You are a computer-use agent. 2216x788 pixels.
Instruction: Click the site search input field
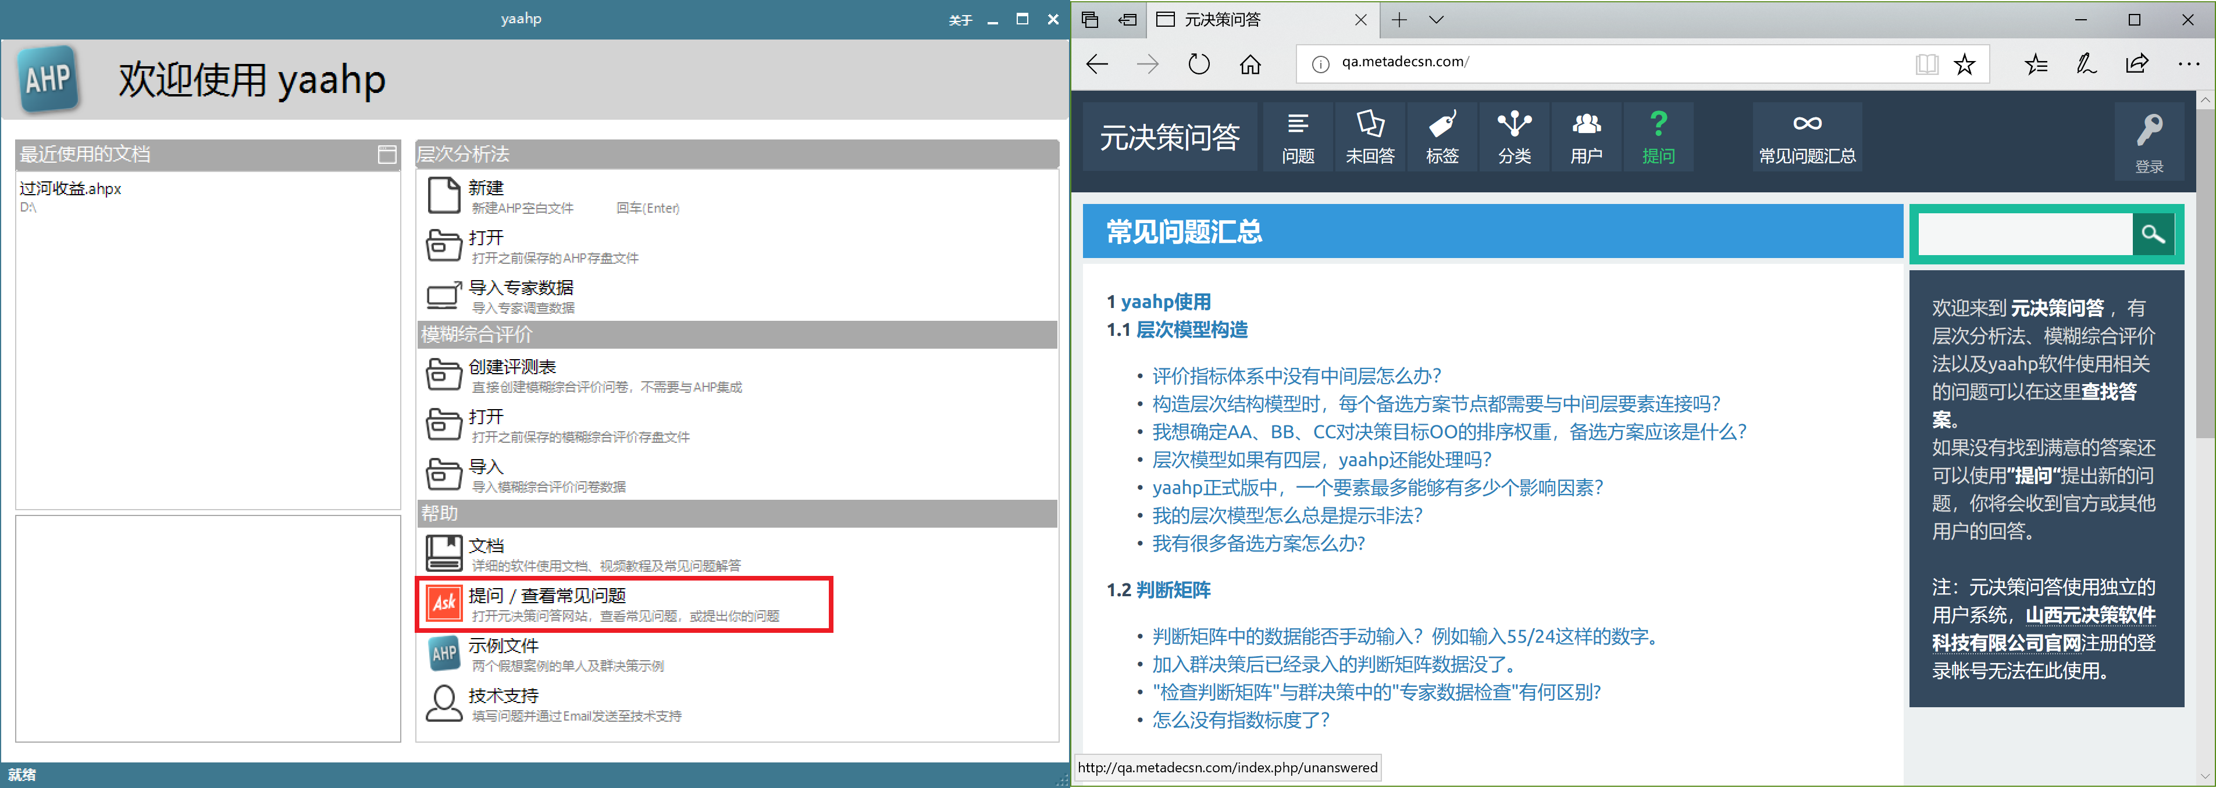click(2025, 234)
